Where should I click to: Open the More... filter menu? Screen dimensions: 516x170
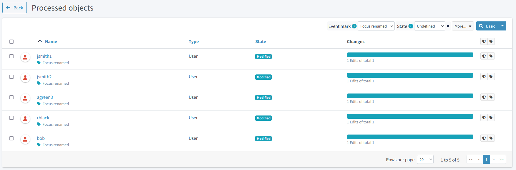point(462,26)
